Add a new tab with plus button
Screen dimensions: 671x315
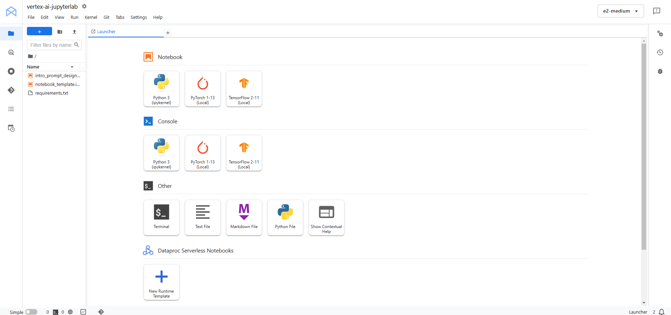tap(168, 33)
